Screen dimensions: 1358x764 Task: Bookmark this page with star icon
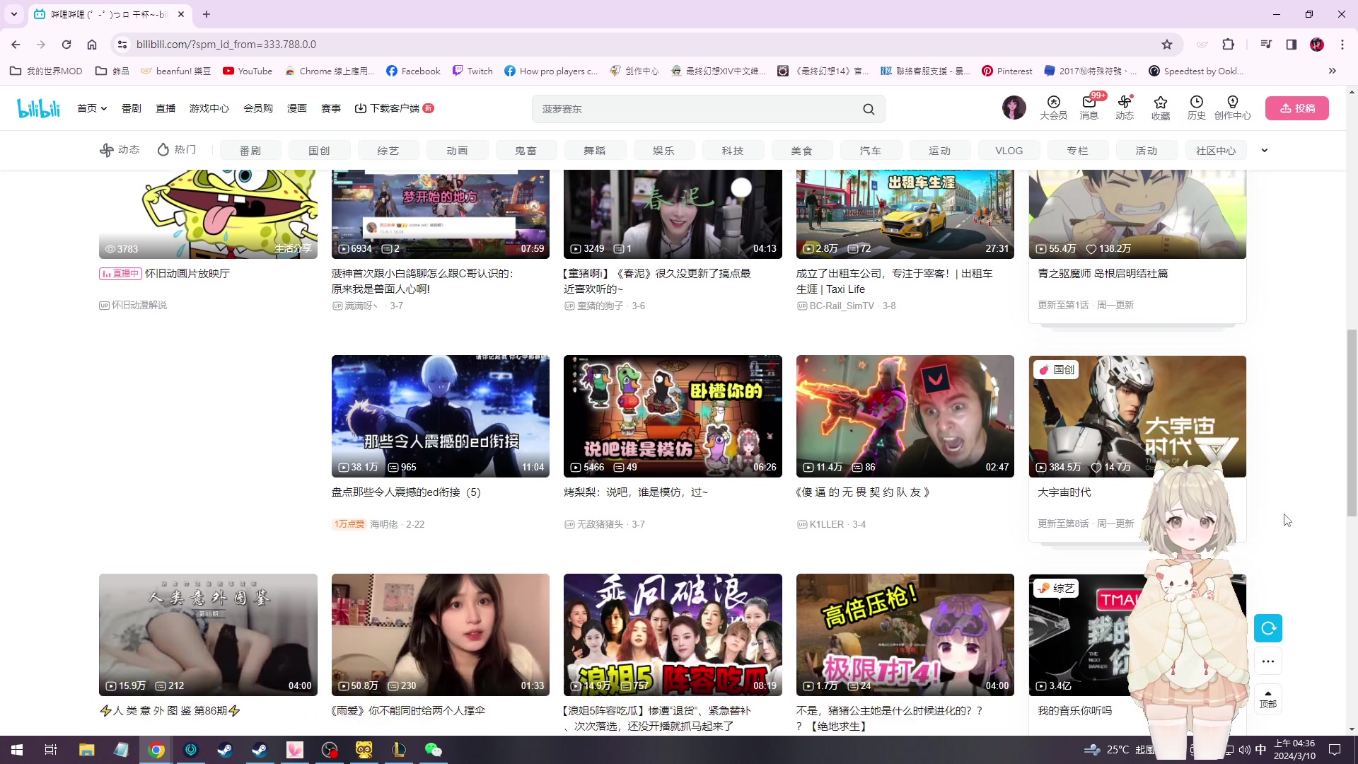tap(1167, 45)
